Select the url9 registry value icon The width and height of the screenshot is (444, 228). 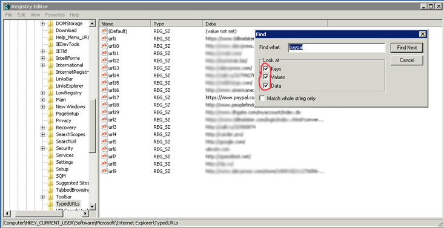click(x=104, y=171)
